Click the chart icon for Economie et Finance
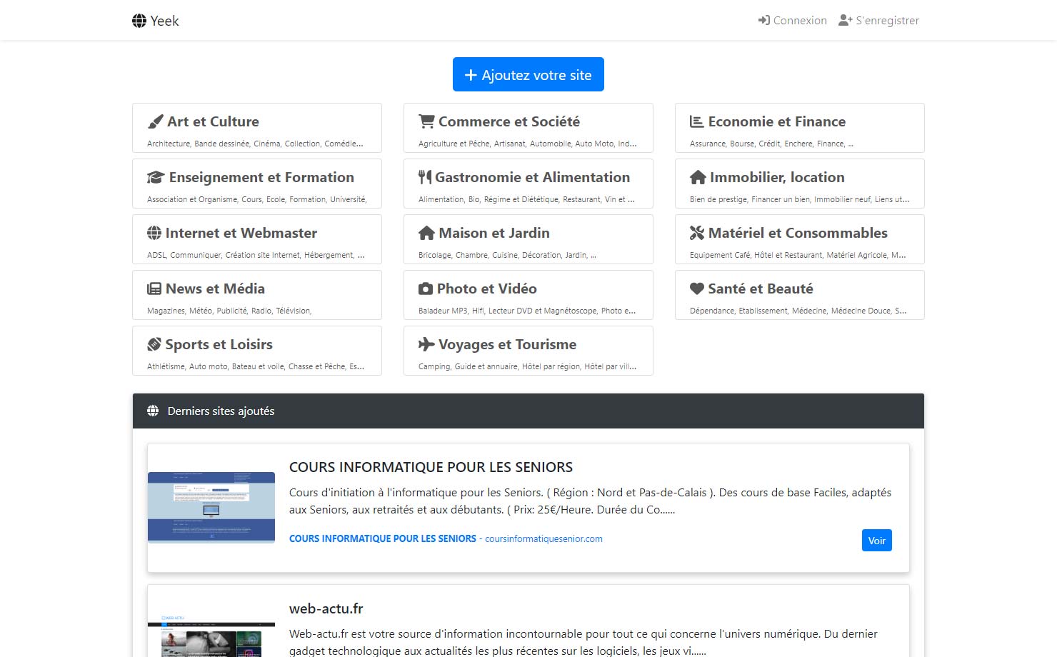Viewport: 1057px width, 657px height. click(696, 122)
